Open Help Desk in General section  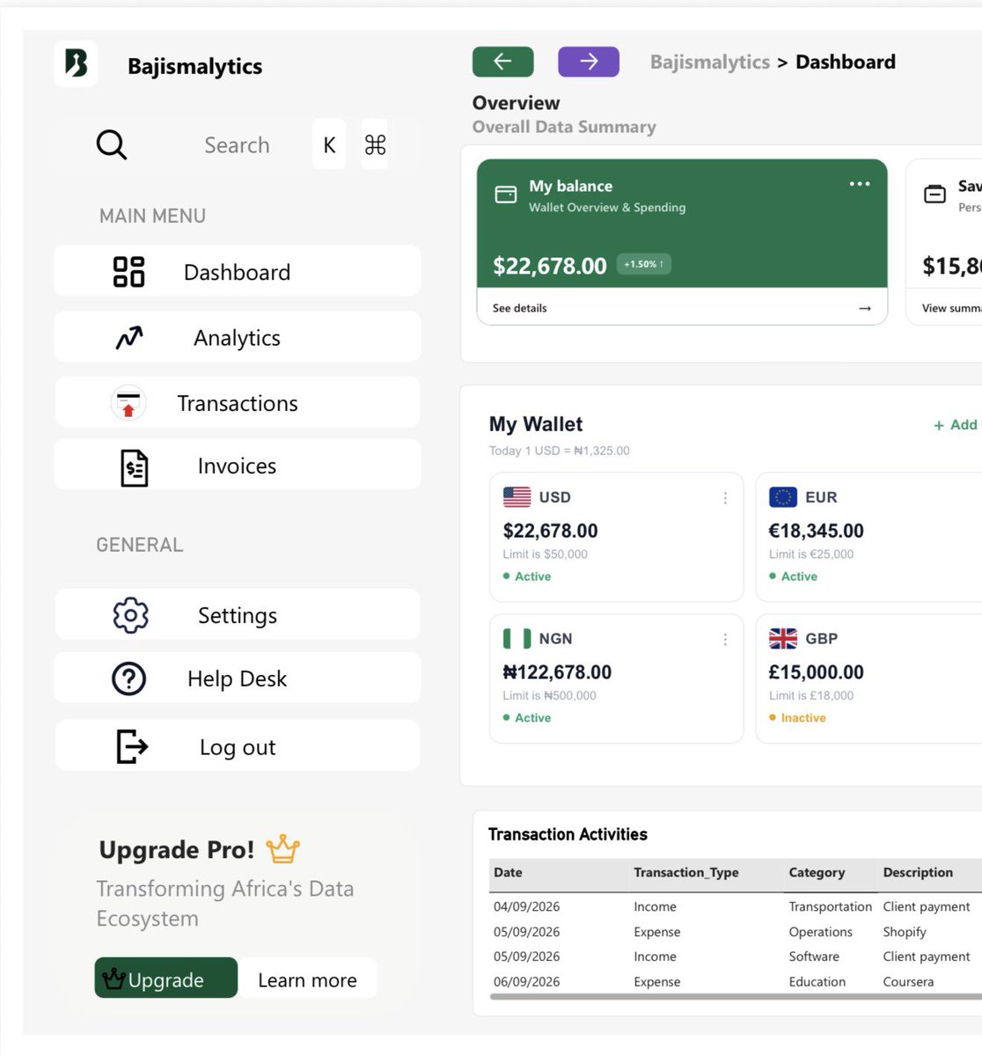click(238, 678)
